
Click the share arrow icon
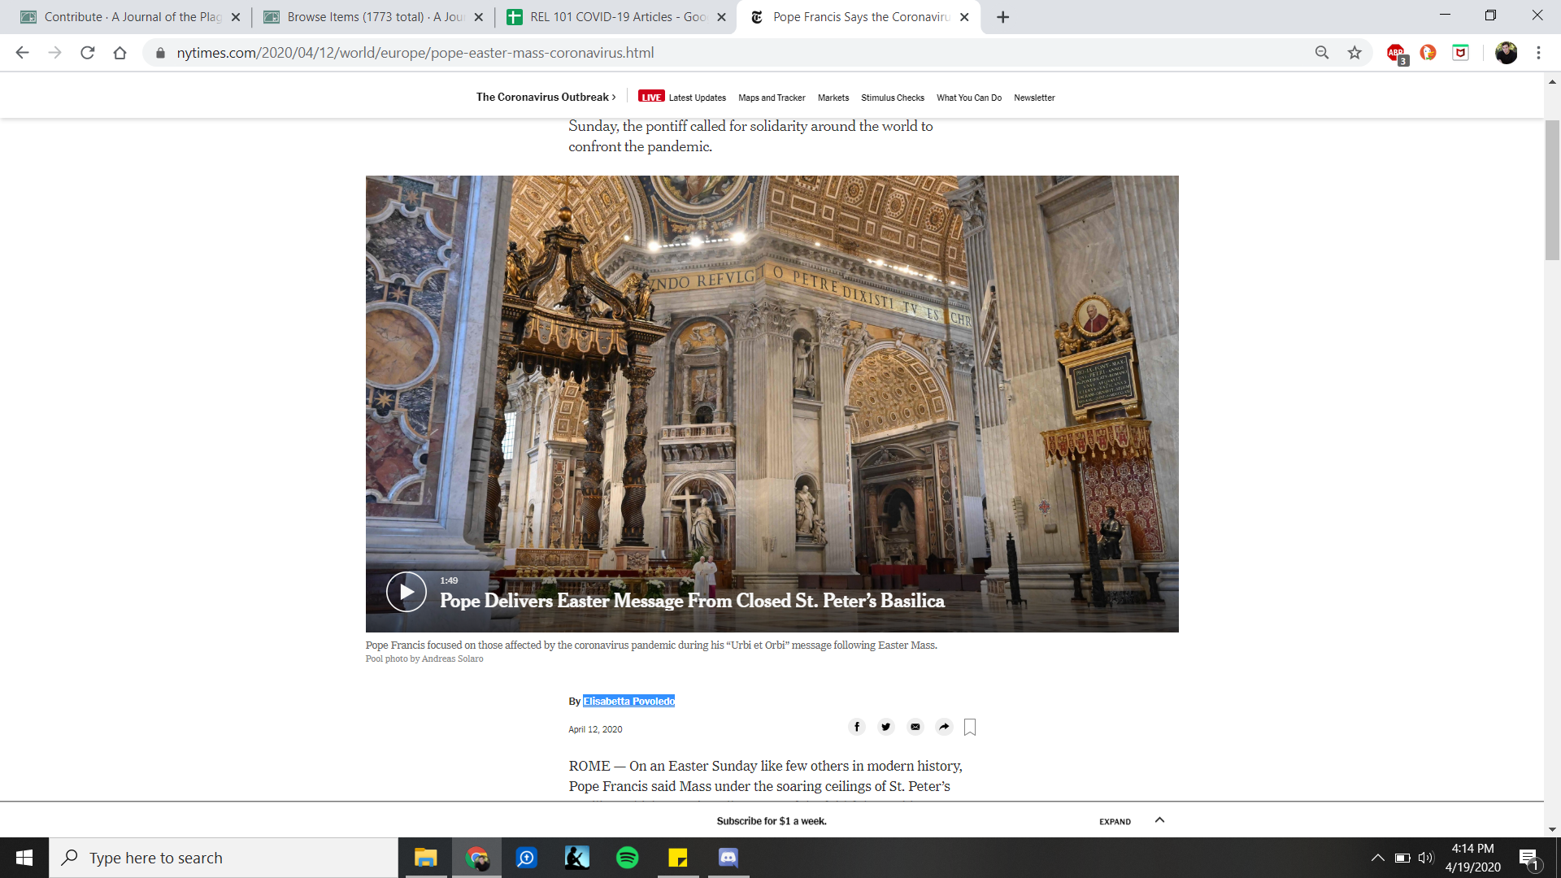click(x=944, y=727)
